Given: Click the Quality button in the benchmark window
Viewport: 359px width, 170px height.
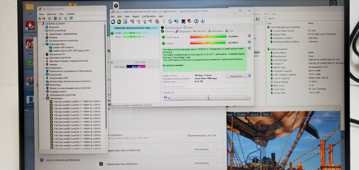Looking at the screenshot, I should pyautogui.click(x=241, y=114).
